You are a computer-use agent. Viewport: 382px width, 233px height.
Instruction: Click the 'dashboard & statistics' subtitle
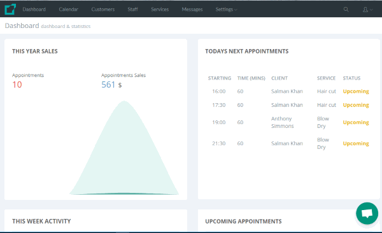click(x=66, y=26)
